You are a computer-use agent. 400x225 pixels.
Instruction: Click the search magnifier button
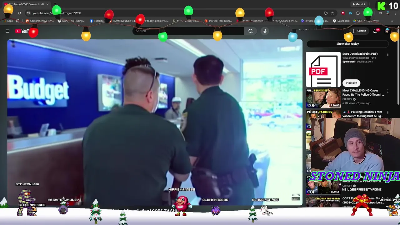point(251,31)
